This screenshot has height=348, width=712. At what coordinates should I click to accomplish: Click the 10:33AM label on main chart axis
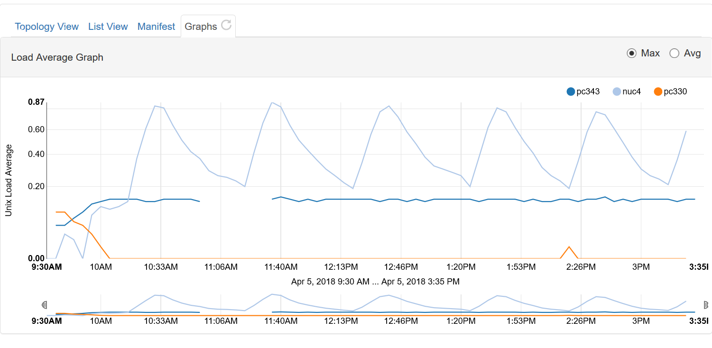click(161, 267)
